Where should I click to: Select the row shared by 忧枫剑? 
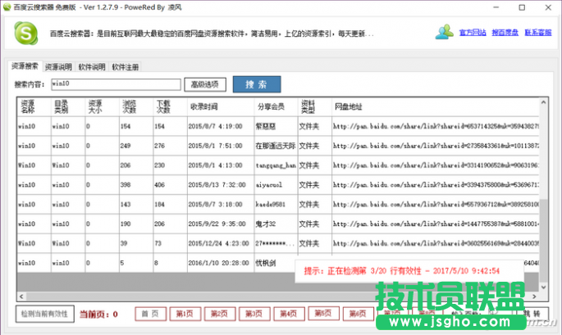(x=278, y=263)
